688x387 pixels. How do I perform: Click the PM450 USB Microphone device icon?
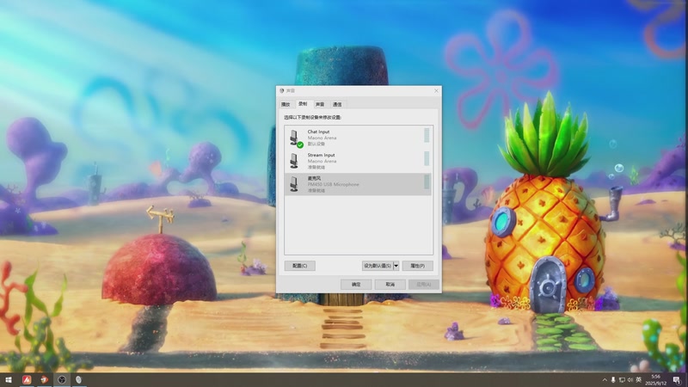[x=294, y=184]
